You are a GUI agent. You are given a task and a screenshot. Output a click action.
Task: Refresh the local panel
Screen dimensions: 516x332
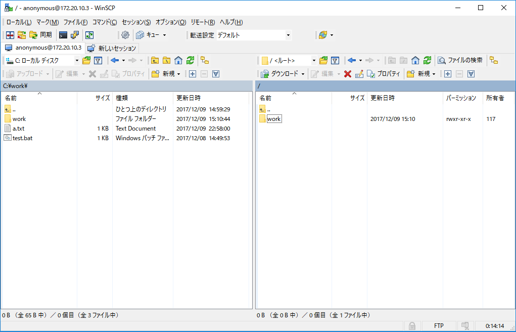coord(190,60)
